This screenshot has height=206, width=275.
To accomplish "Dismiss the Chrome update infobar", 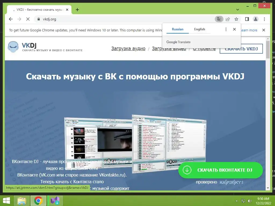I will [264, 30].
